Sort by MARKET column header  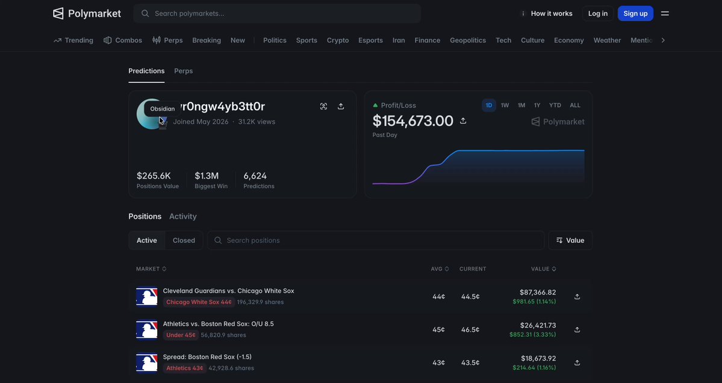(x=151, y=269)
